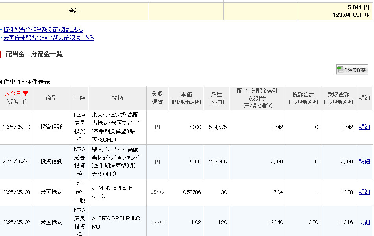Select the 123.04 USドル total amount
This screenshot has height=236, width=374.
click(351, 15)
